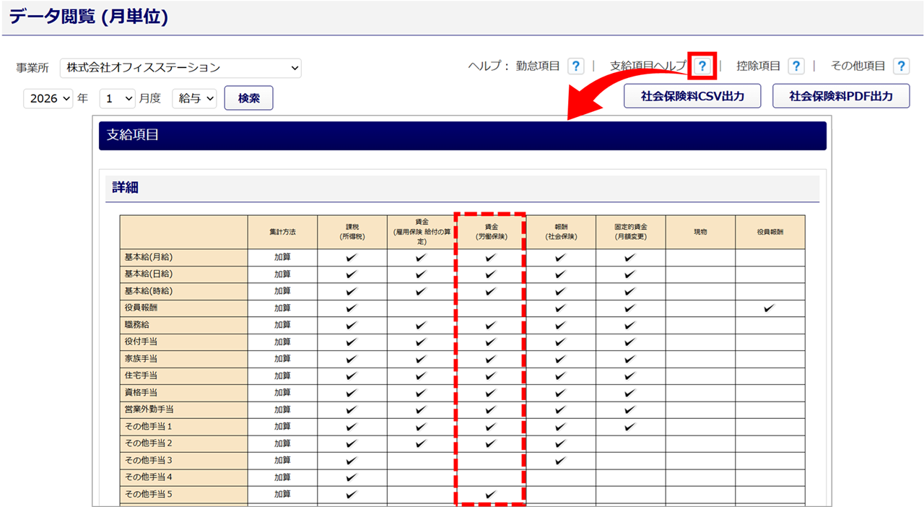Click the 検索 search button

click(x=248, y=98)
